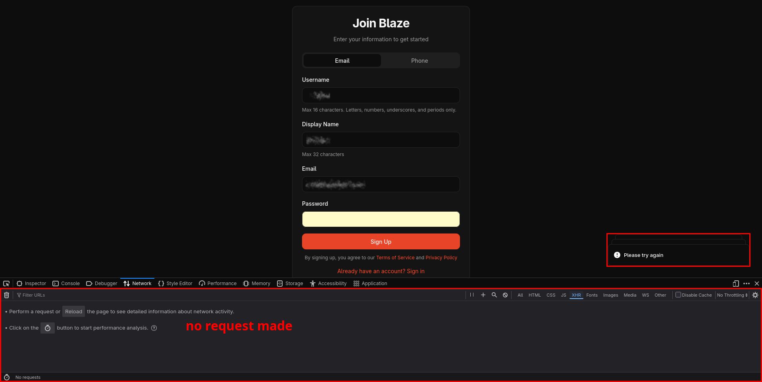Screen dimensions: 762x382
Task: Open the No Throttling dropdown
Action: click(732, 295)
